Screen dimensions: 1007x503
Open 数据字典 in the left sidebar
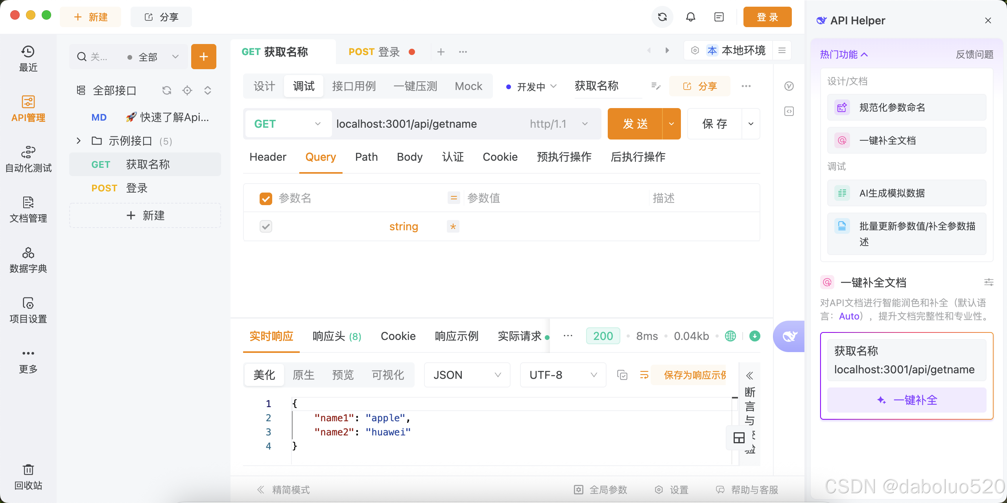pos(28,259)
